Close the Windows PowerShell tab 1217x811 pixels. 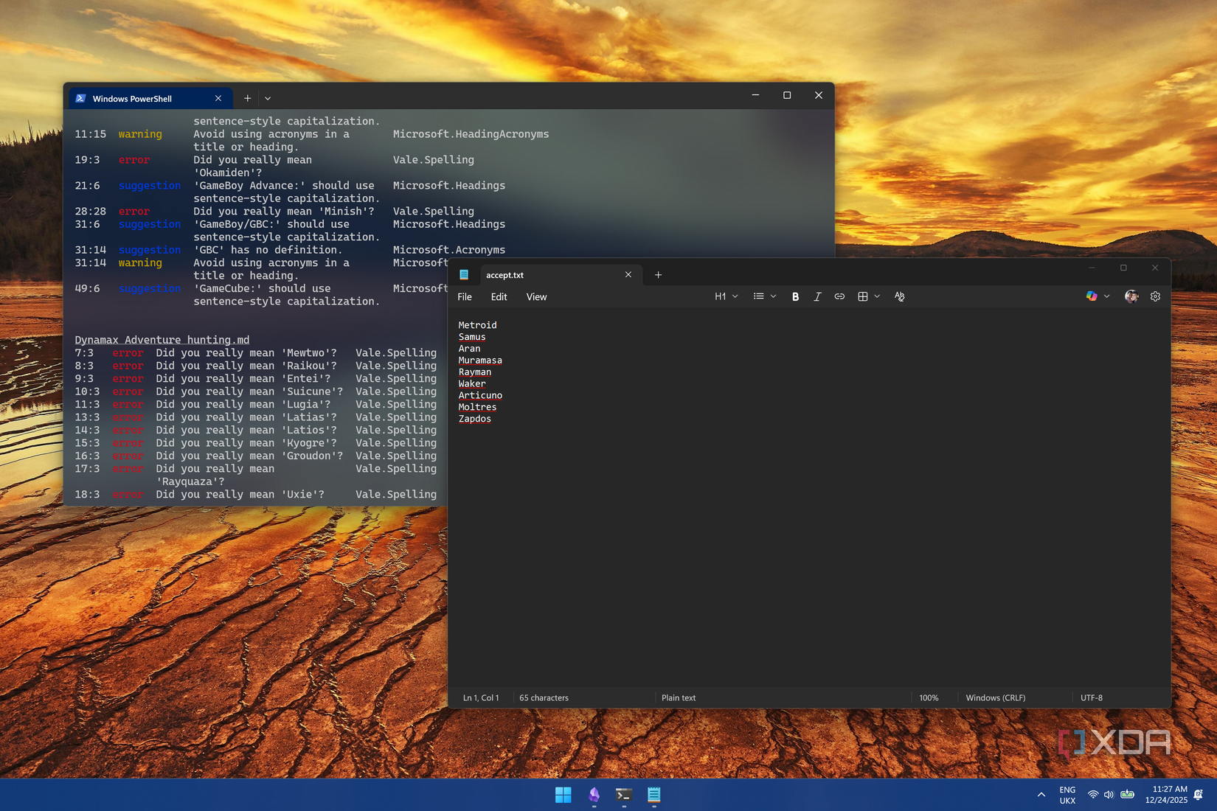(x=218, y=98)
